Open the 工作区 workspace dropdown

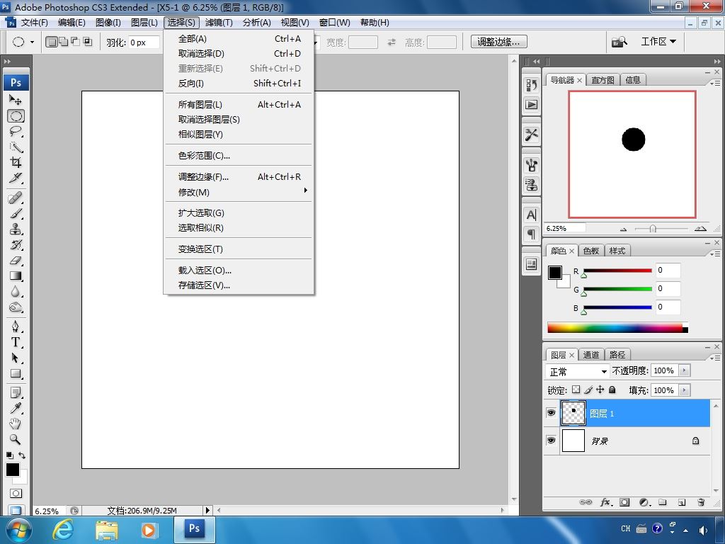pyautogui.click(x=658, y=42)
